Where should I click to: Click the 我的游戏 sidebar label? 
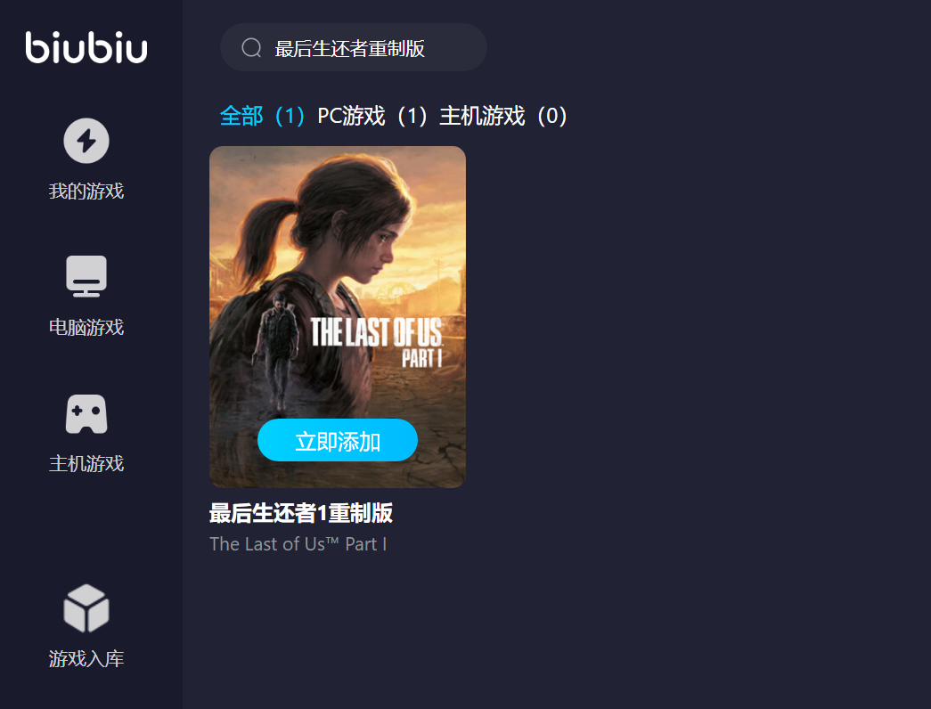(x=86, y=192)
